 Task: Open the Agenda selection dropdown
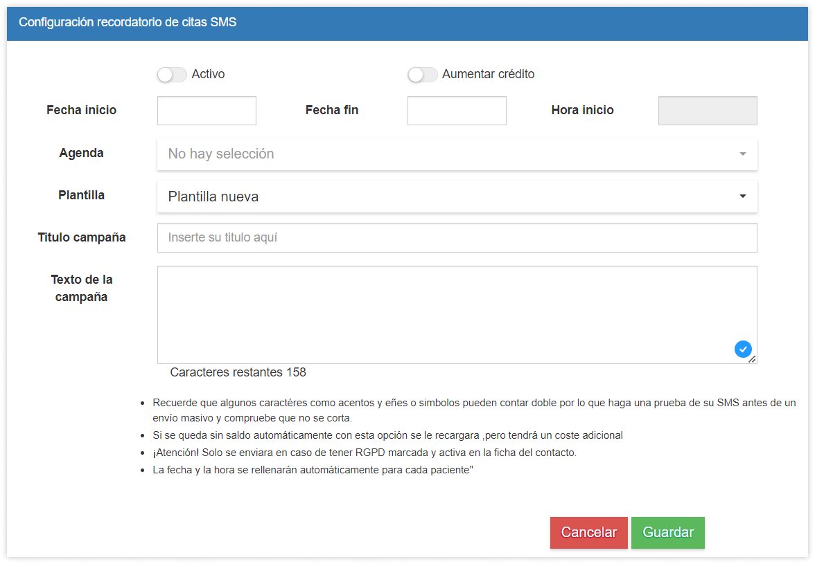point(457,153)
